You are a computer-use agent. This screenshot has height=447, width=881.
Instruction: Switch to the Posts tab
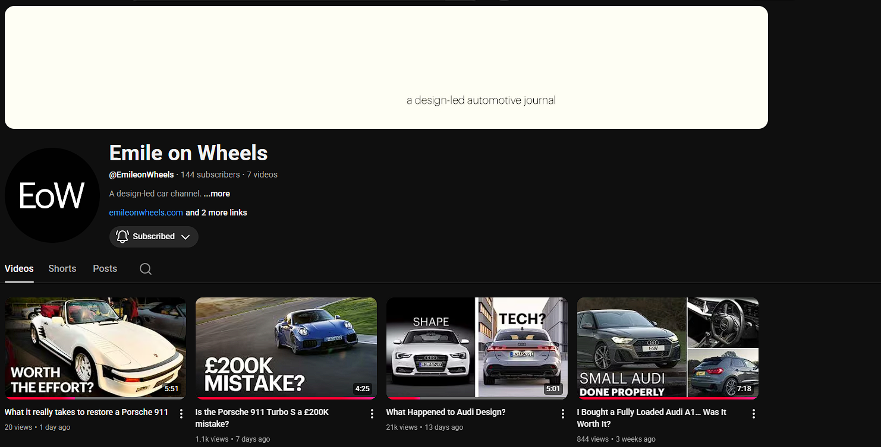click(x=105, y=268)
